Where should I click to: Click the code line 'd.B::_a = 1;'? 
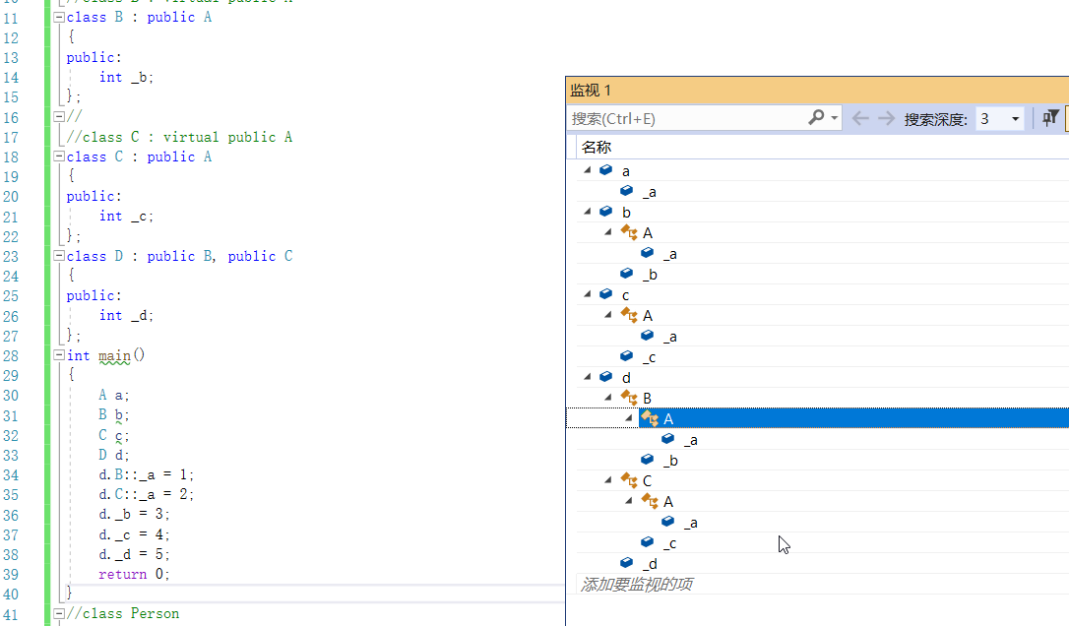click(x=146, y=474)
